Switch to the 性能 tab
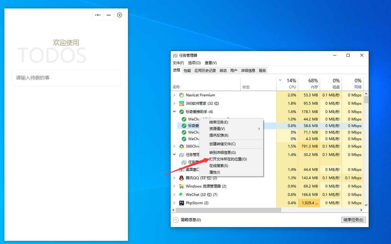Screen dimensions: 391x244 [x=187, y=70]
